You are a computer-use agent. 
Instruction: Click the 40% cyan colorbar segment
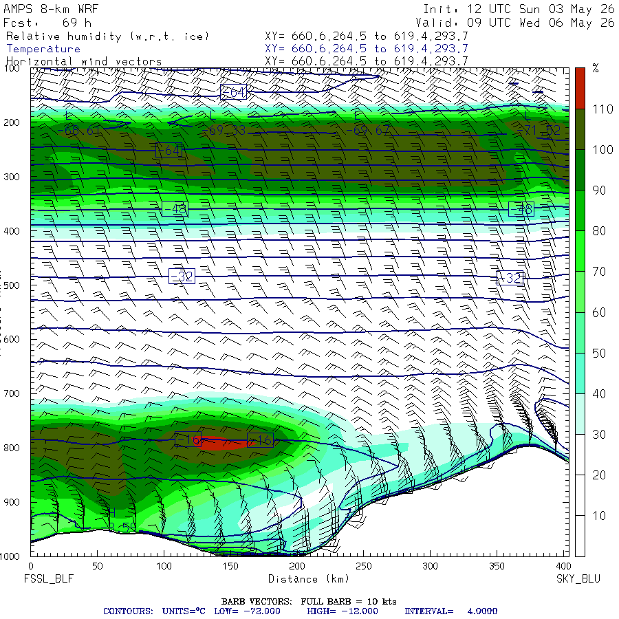tap(580, 373)
